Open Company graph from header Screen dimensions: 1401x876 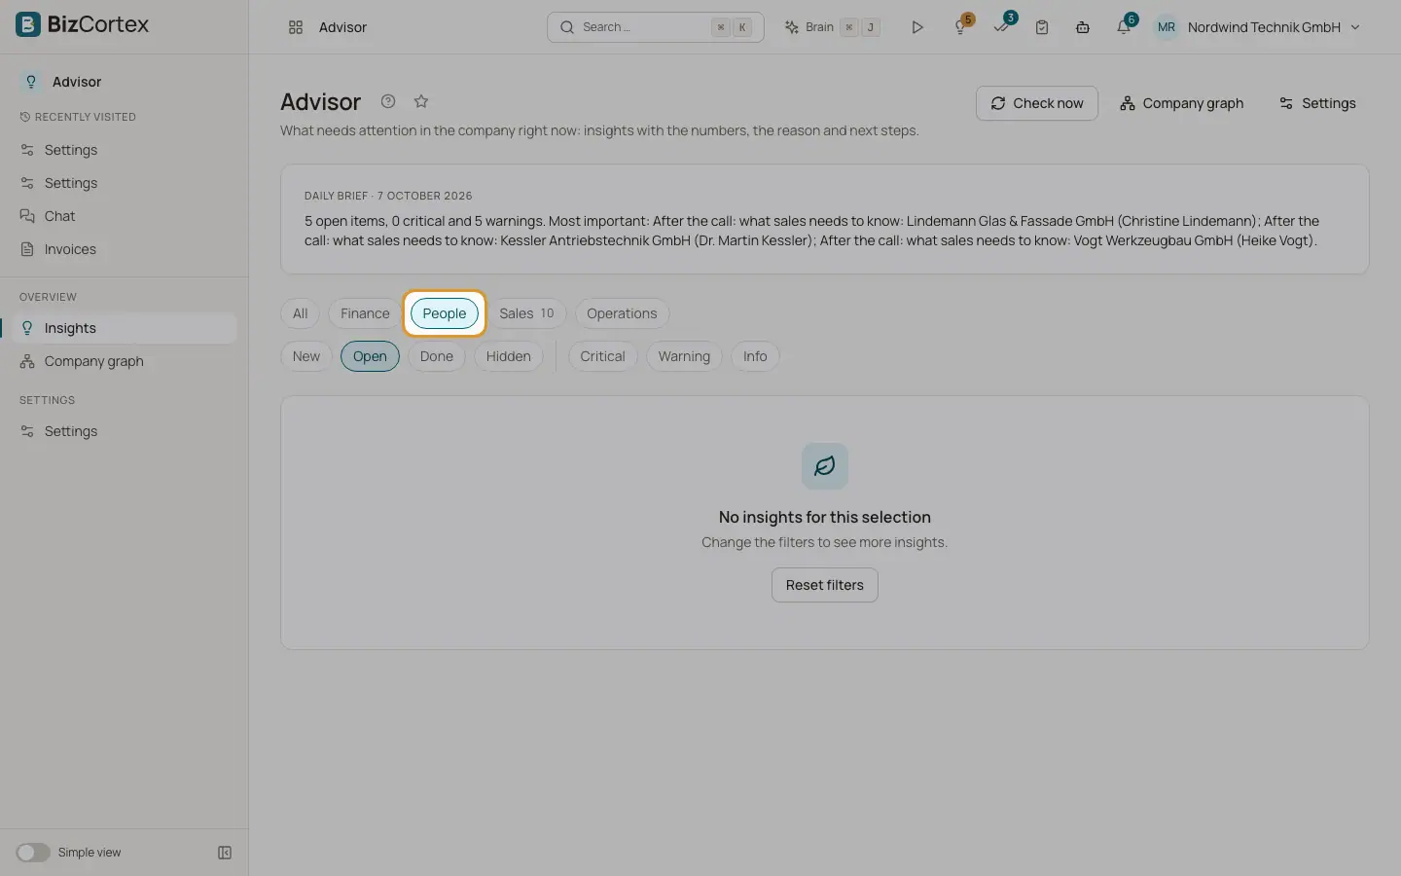[x=1181, y=103]
